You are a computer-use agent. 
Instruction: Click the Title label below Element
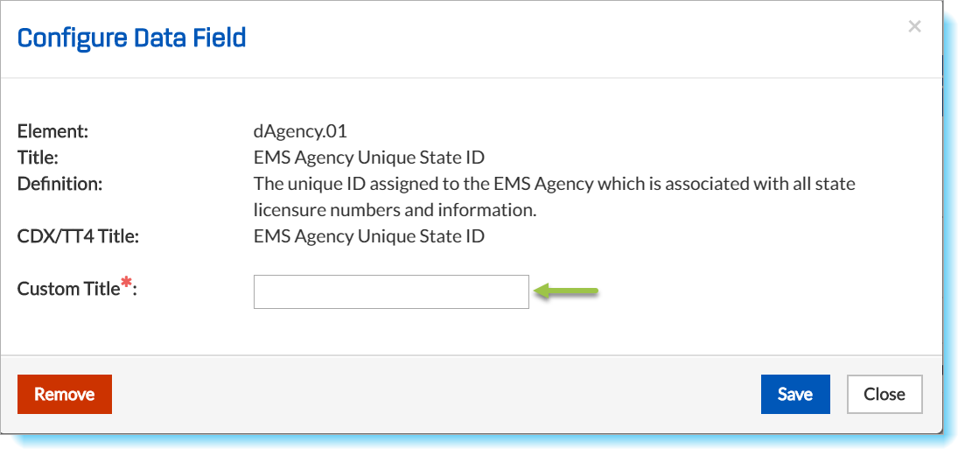pyautogui.click(x=38, y=158)
